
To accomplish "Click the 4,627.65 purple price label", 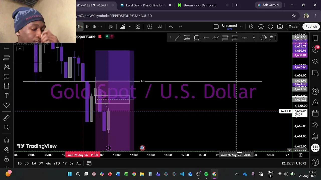I will click(x=300, y=67).
